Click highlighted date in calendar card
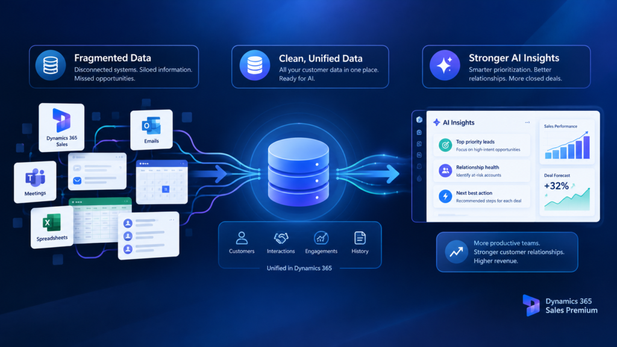The width and height of the screenshot is (617, 347). [166, 189]
